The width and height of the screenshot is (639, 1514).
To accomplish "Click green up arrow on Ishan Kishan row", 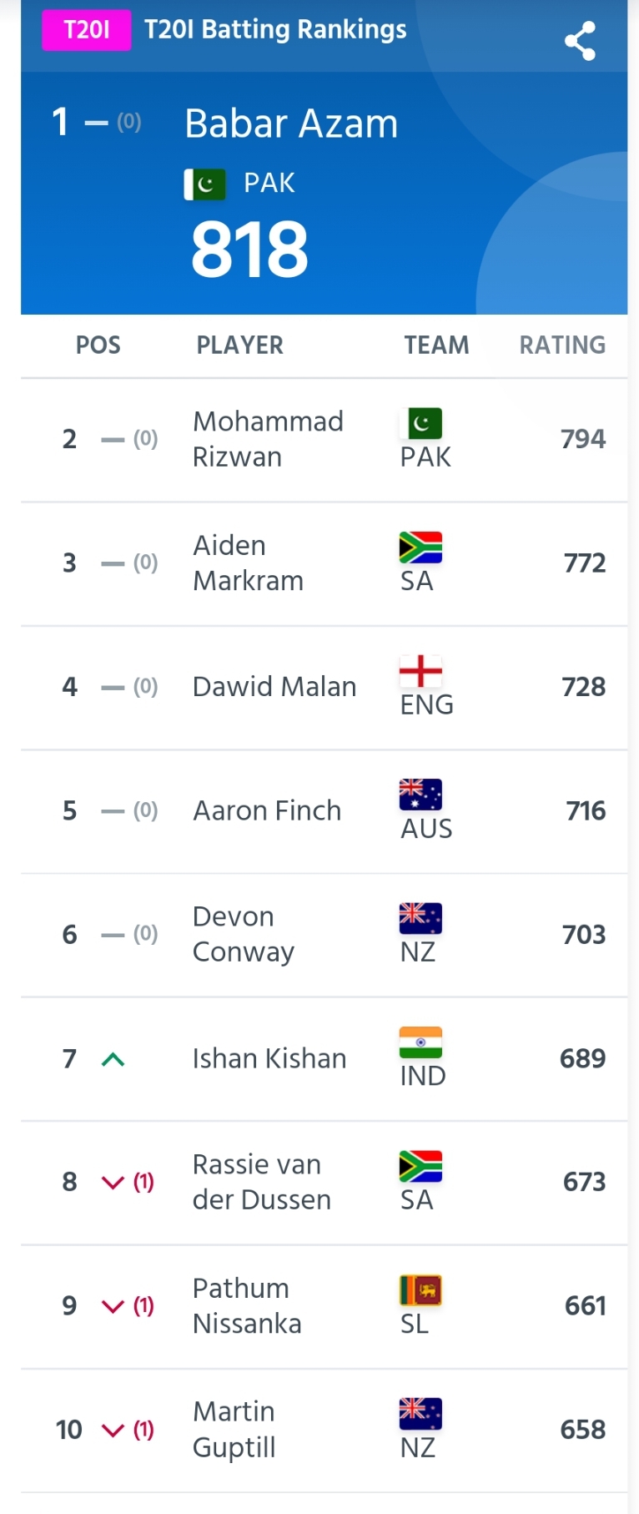I will 113,1059.
